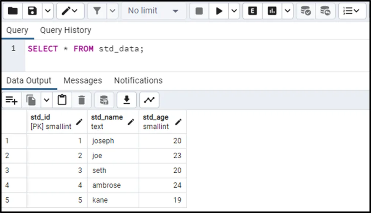Click the Open File folder icon

point(13,11)
